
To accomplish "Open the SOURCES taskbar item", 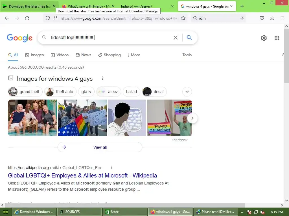I will (x=80, y=212).
